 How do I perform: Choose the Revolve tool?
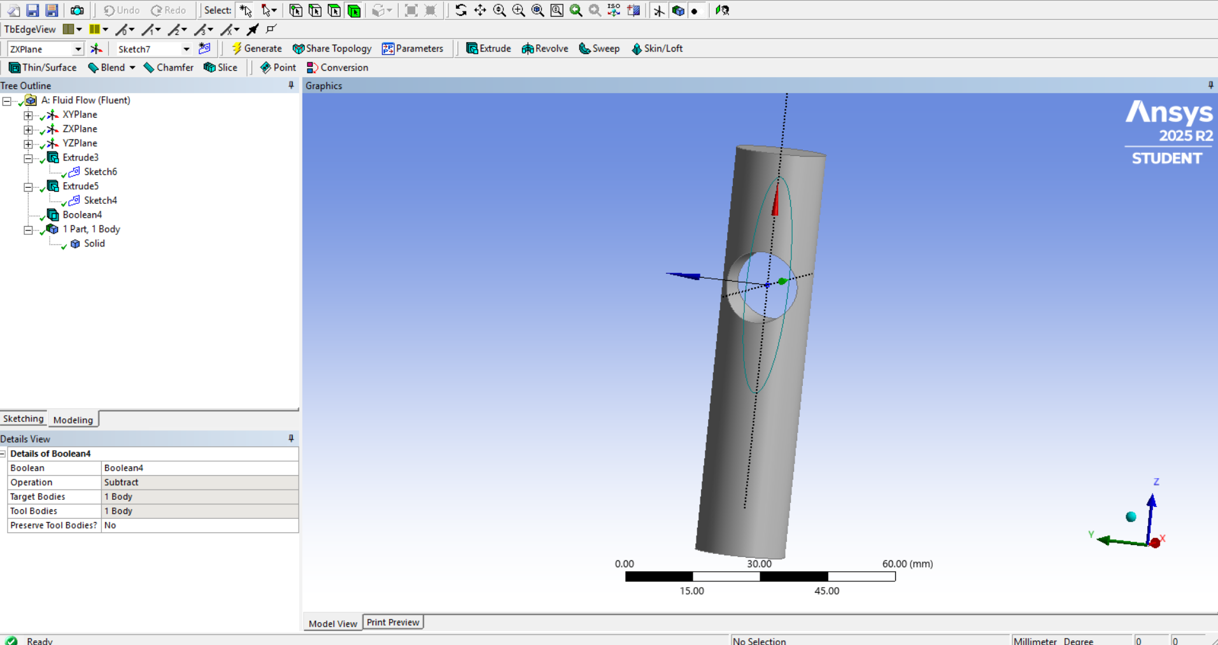click(x=545, y=48)
